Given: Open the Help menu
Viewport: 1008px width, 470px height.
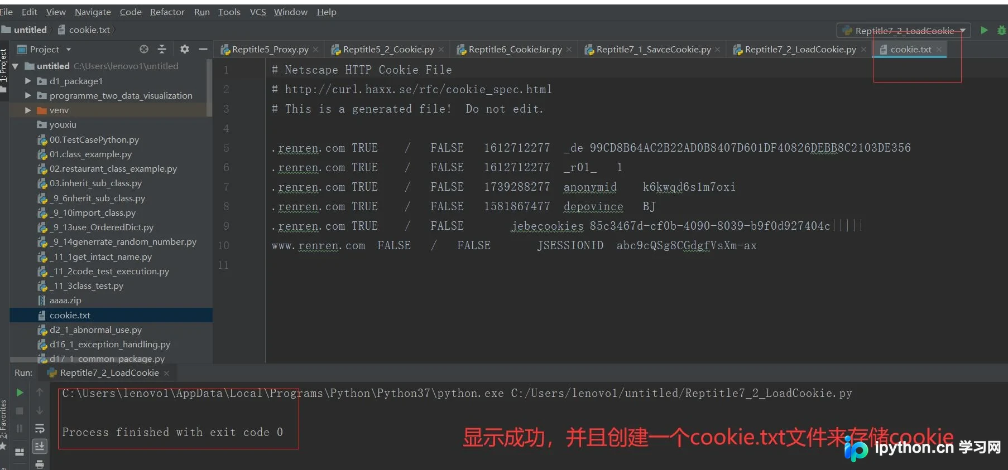Looking at the screenshot, I should (x=327, y=12).
